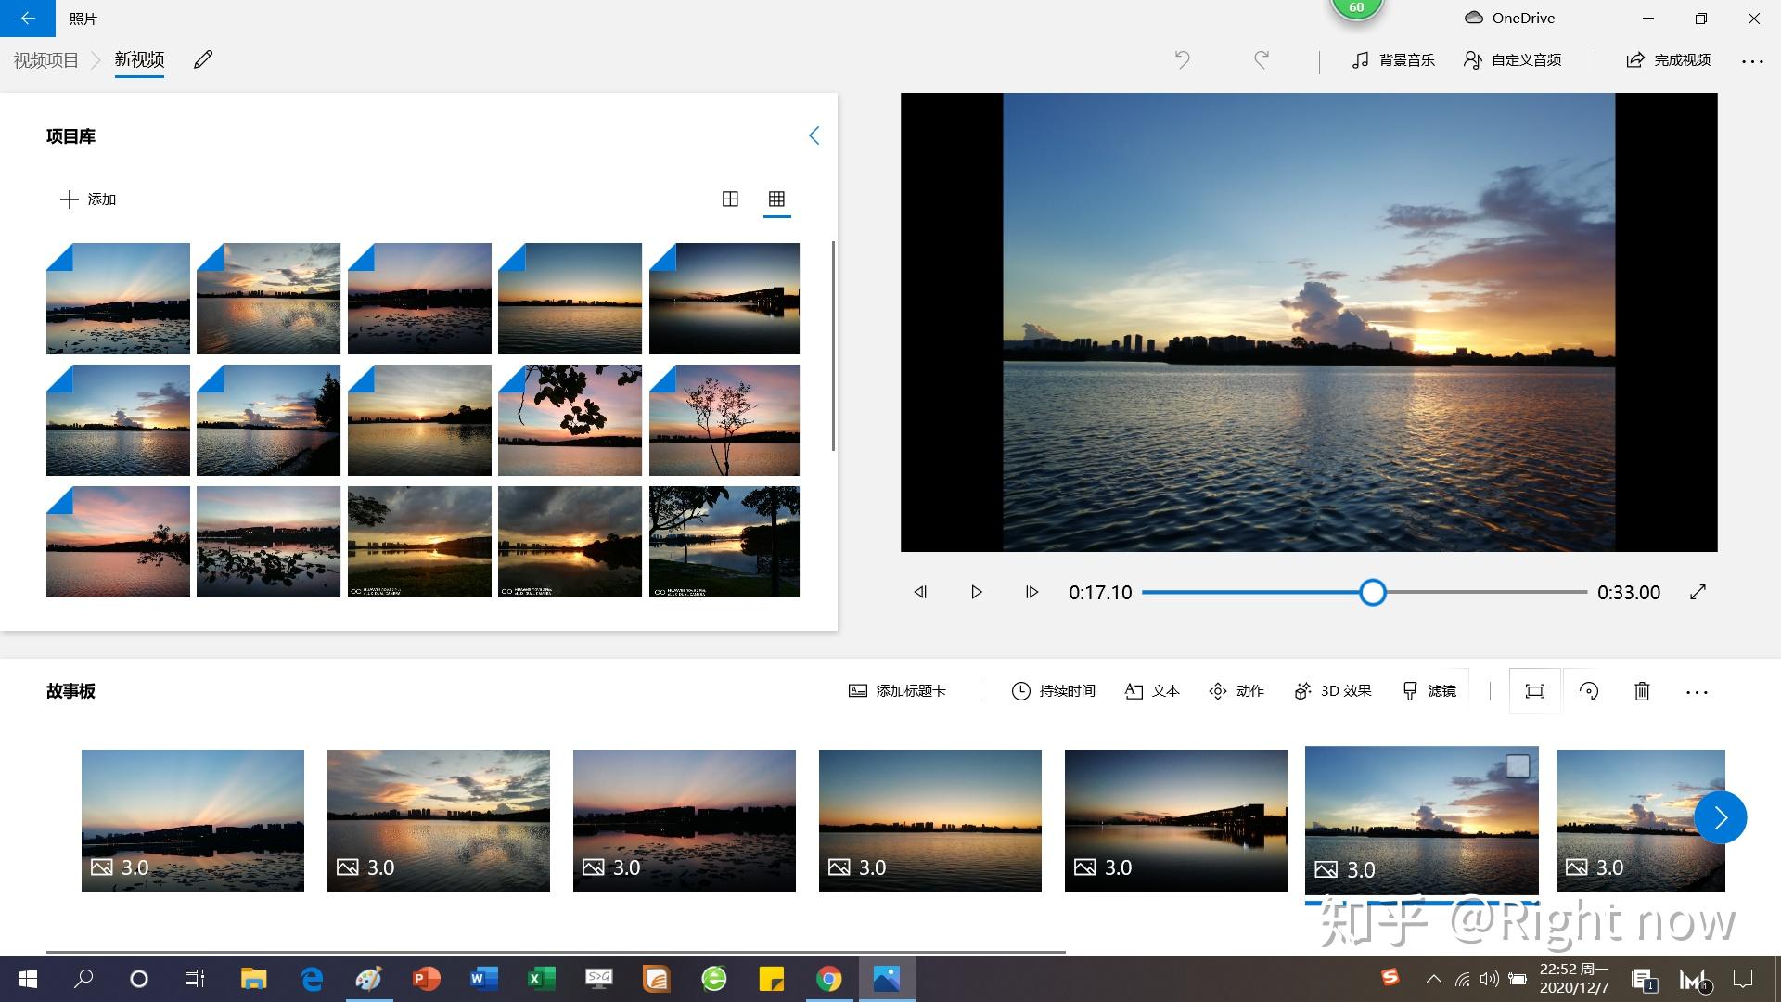Click the preview seek bar handle

coord(1373,592)
